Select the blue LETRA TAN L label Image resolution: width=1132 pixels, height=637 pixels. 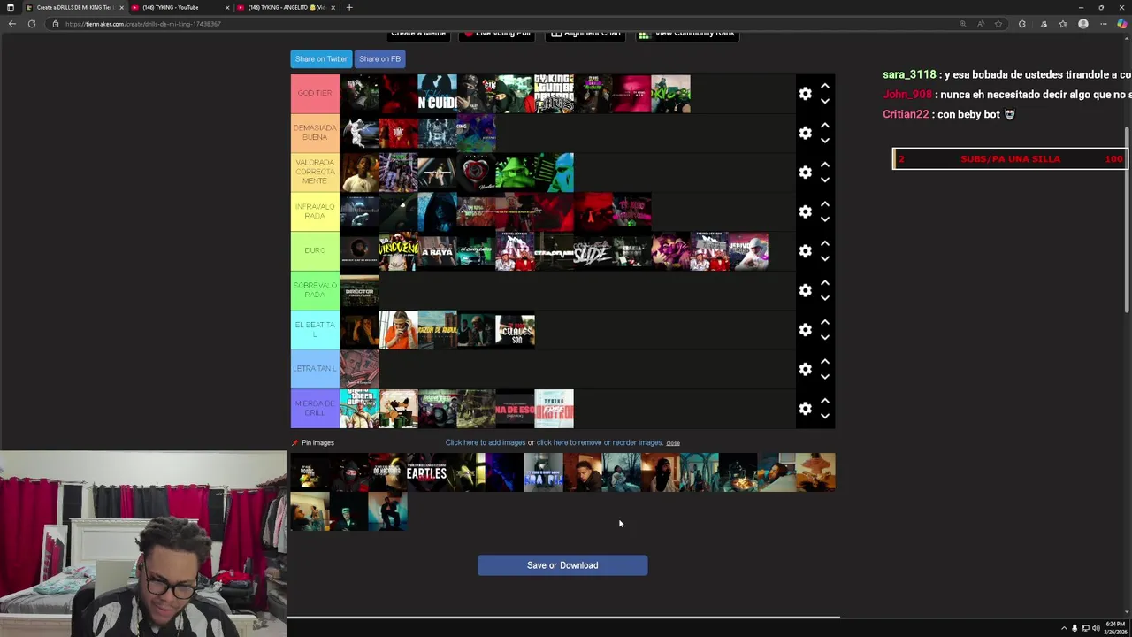click(x=315, y=369)
